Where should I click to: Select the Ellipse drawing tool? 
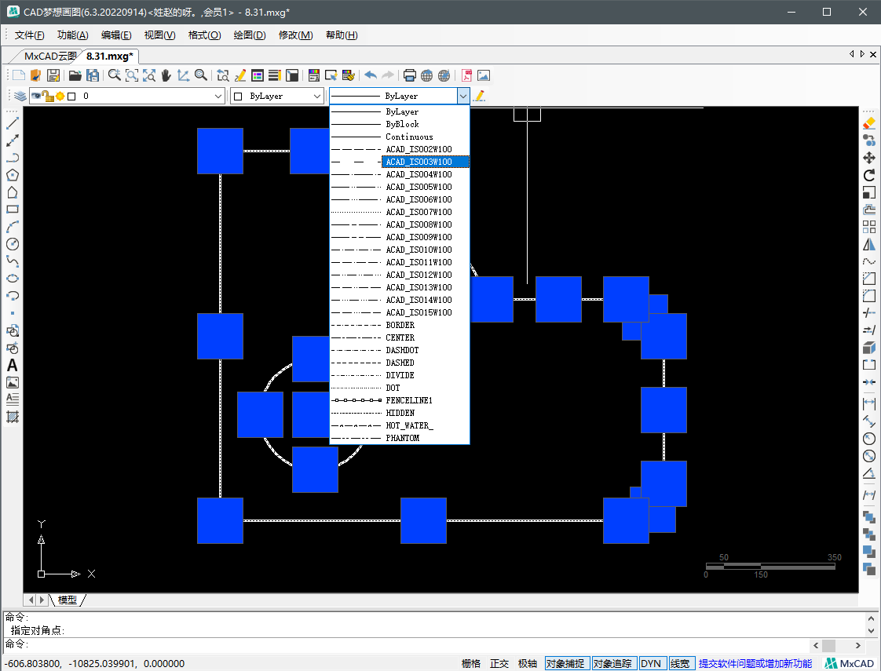pos(13,279)
